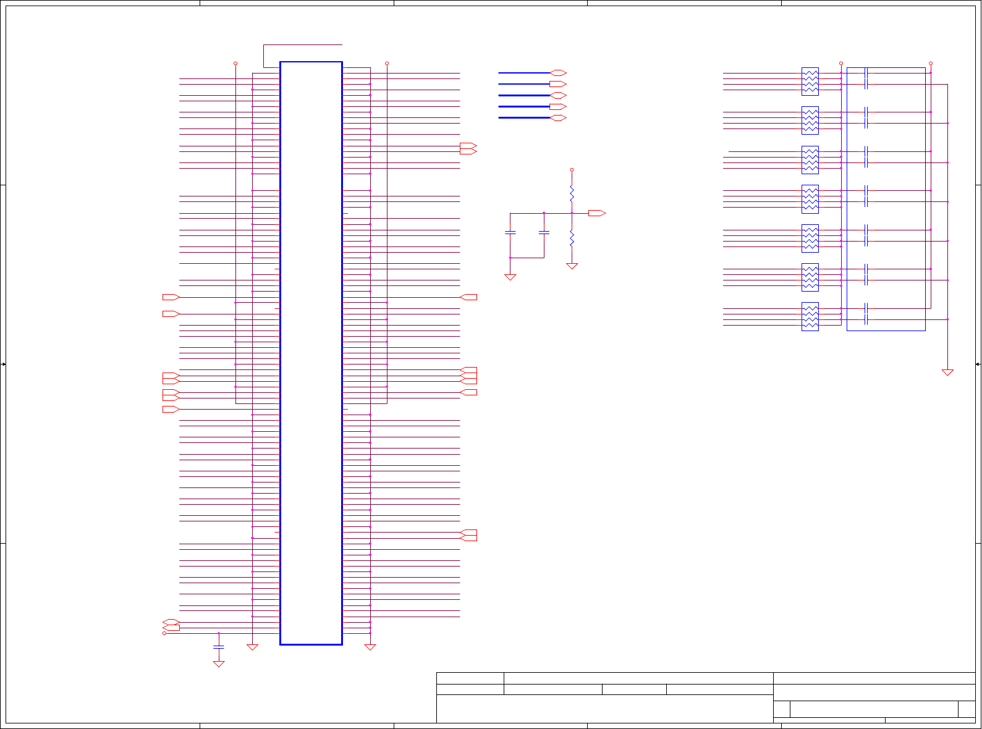This screenshot has width=982, height=729.
Task: Select the ground symbol ending the long right-side wire
Action: click(947, 373)
